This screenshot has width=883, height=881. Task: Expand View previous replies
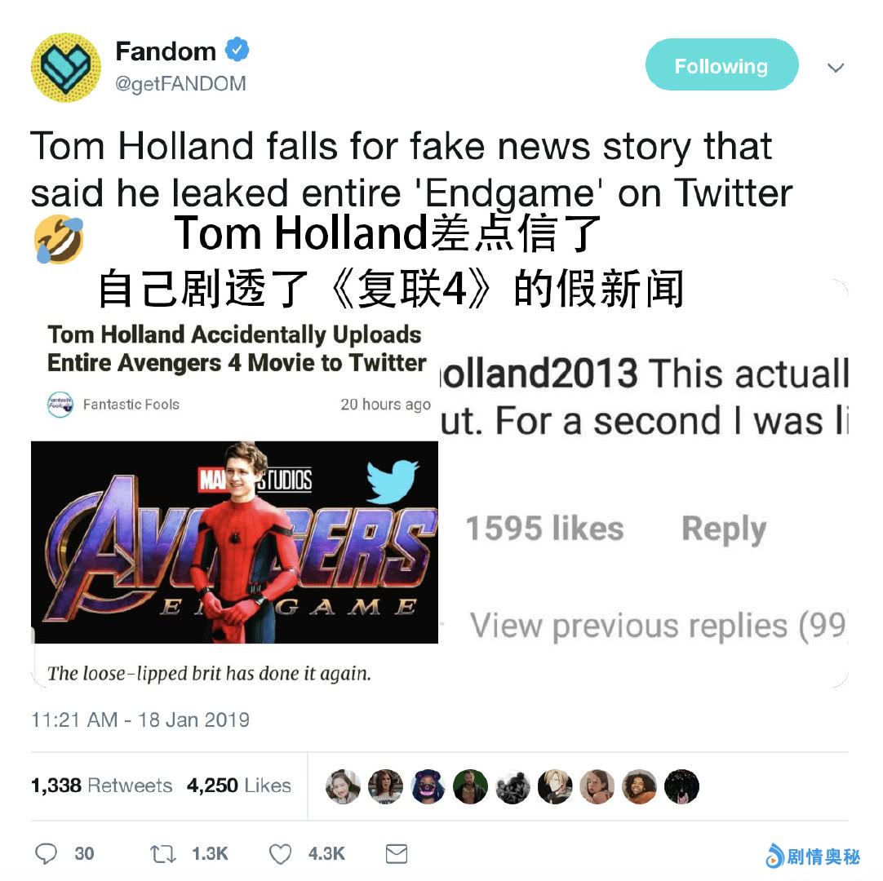pyautogui.click(x=659, y=626)
